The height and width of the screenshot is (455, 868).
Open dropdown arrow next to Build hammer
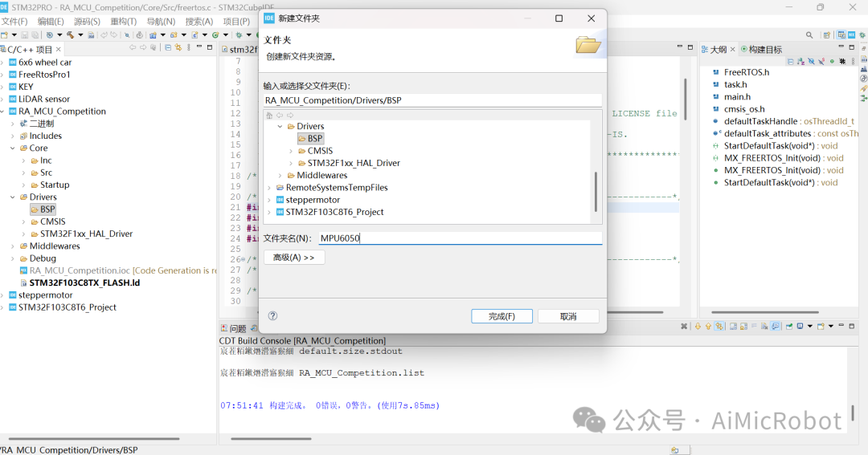(81, 35)
